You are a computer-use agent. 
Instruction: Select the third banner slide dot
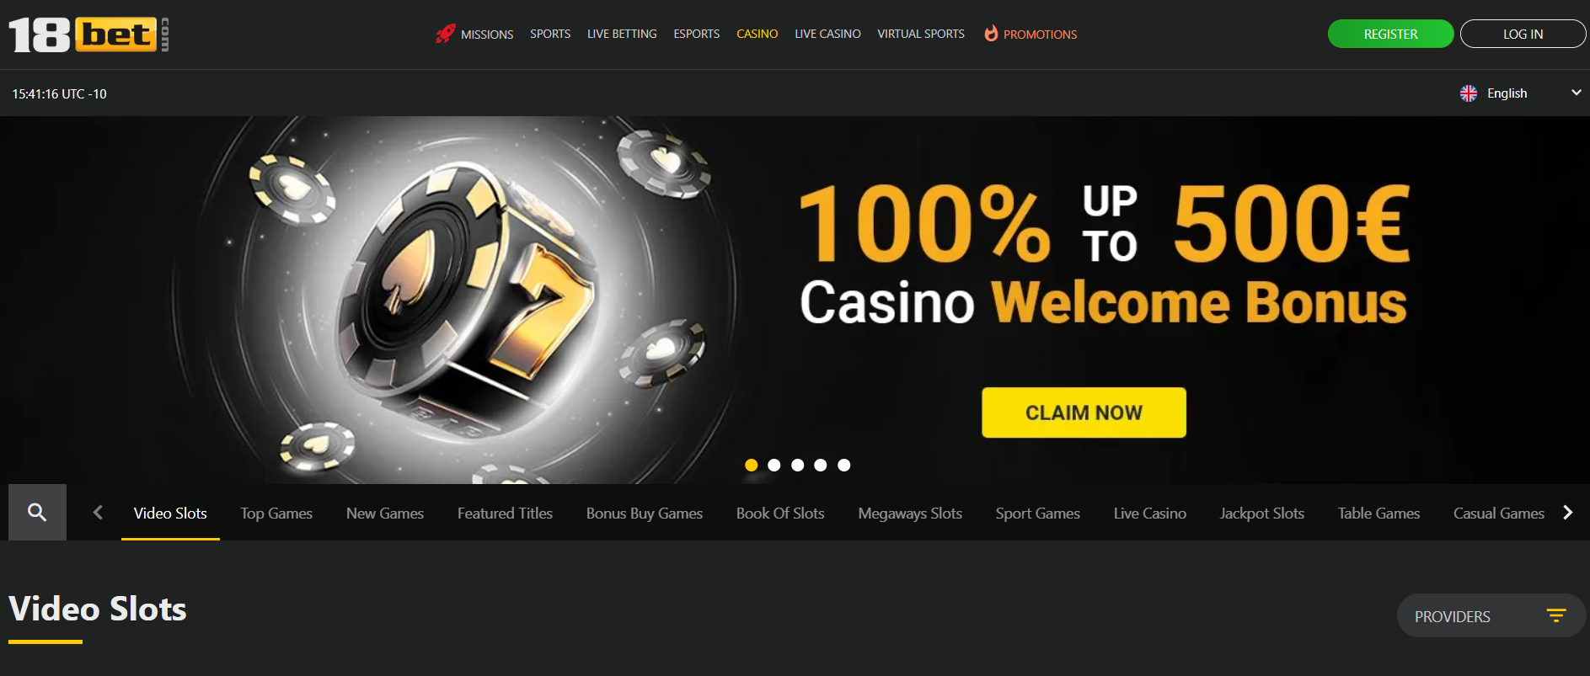798,465
